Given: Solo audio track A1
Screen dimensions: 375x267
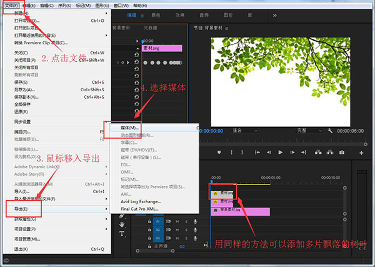Looking at the screenshot, I should click(x=186, y=222).
